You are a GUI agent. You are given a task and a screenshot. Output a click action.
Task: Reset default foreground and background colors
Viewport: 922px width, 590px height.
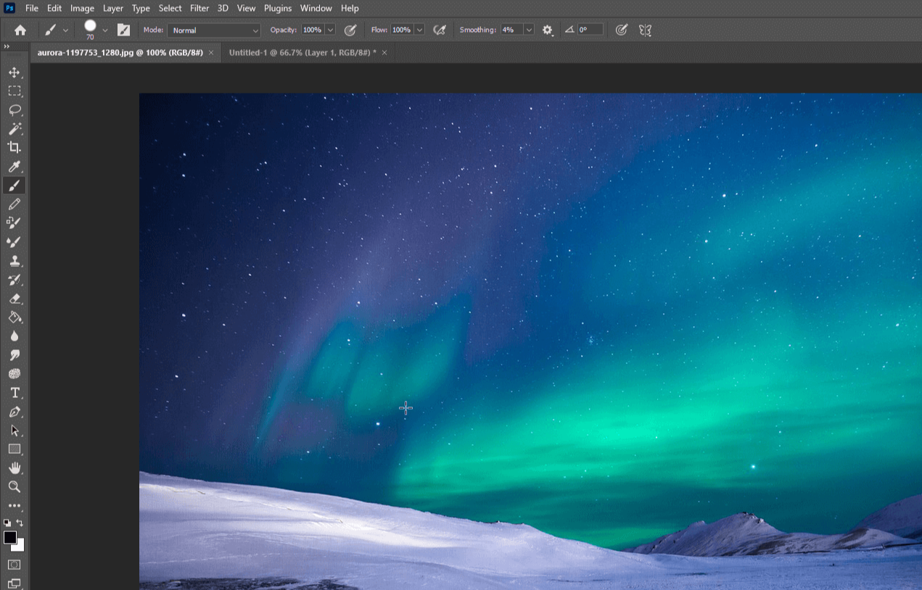point(7,523)
